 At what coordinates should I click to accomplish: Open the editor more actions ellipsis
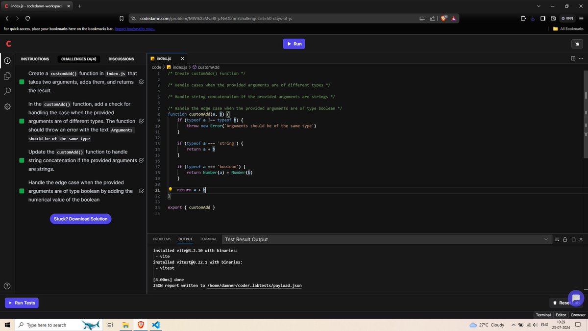581,59
